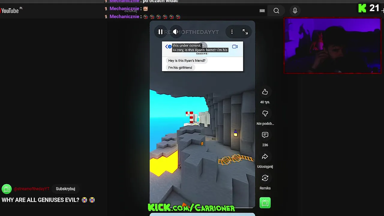Image resolution: width=384 pixels, height=216 pixels.
Task: Mute the Short's volume
Action: click(x=175, y=32)
